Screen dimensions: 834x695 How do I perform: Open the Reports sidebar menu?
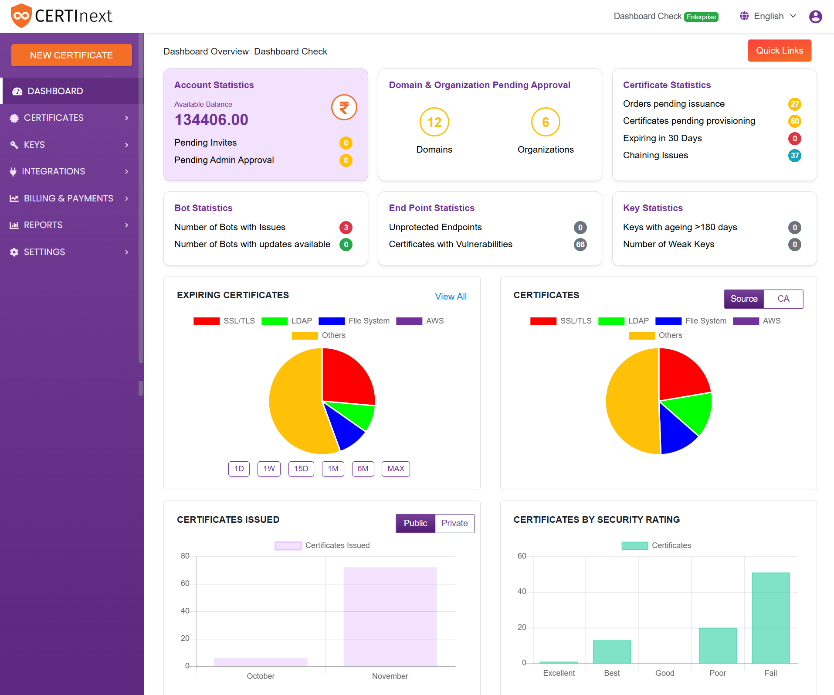click(x=70, y=225)
